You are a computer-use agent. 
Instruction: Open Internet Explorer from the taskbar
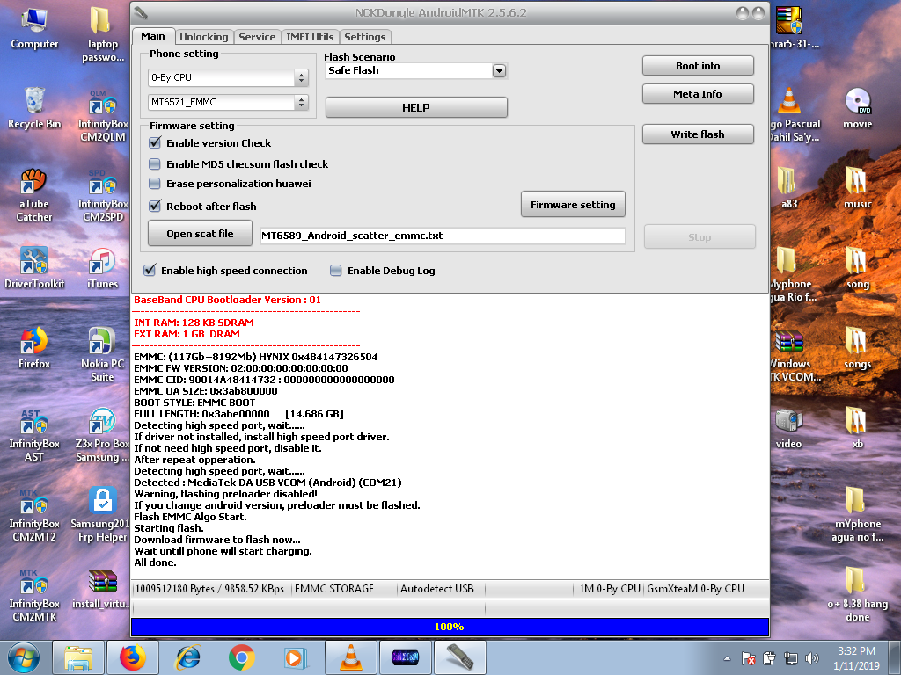[187, 657]
